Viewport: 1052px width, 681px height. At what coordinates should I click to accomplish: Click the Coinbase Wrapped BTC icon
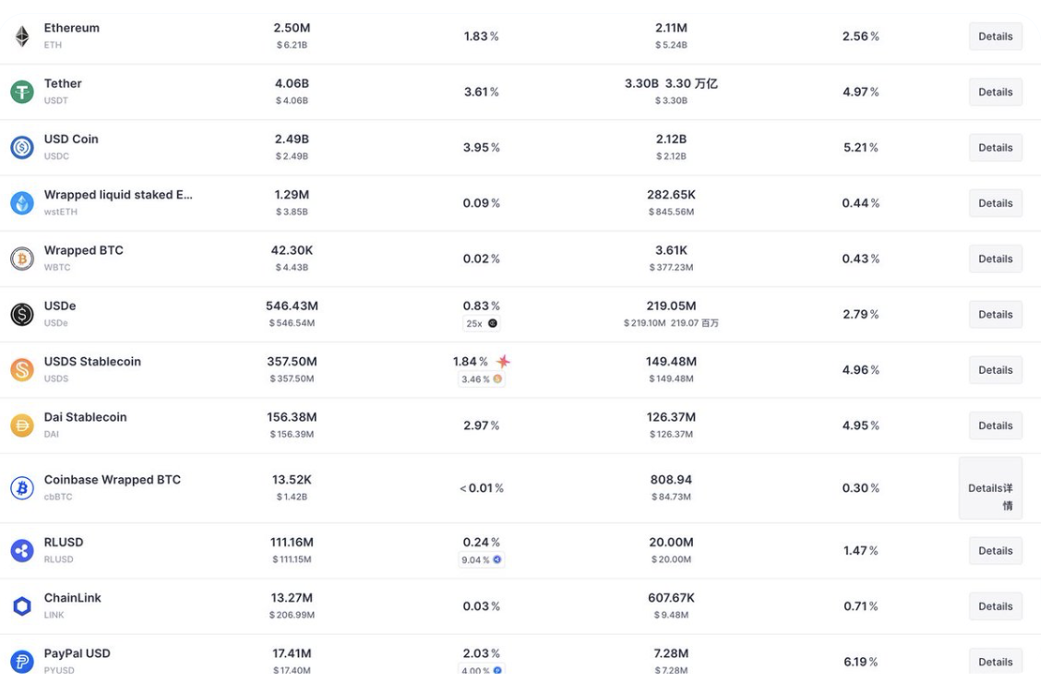point(22,488)
